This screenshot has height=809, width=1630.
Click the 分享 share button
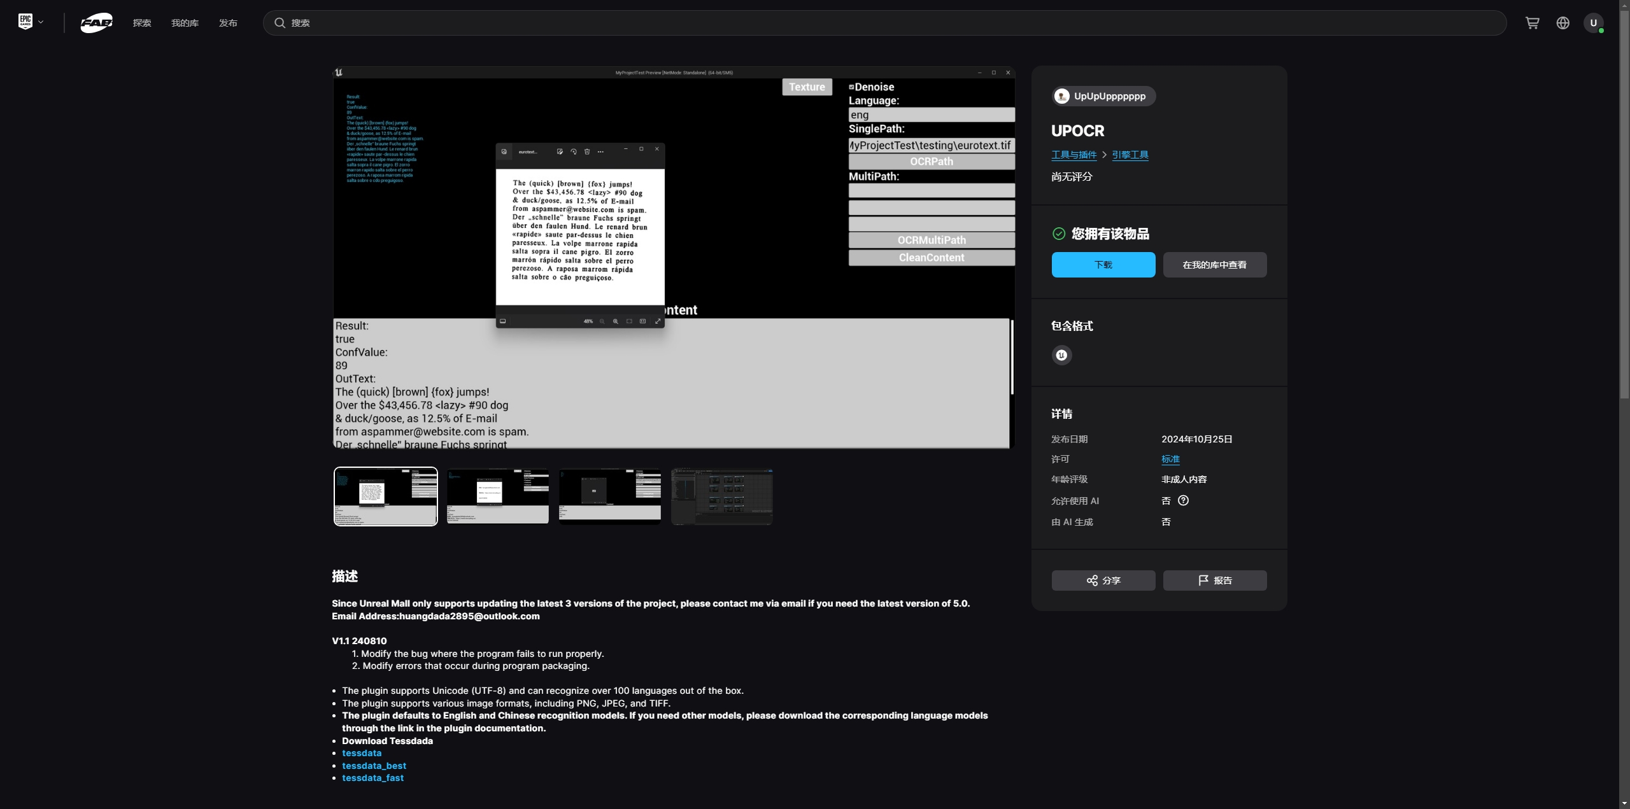click(1103, 580)
